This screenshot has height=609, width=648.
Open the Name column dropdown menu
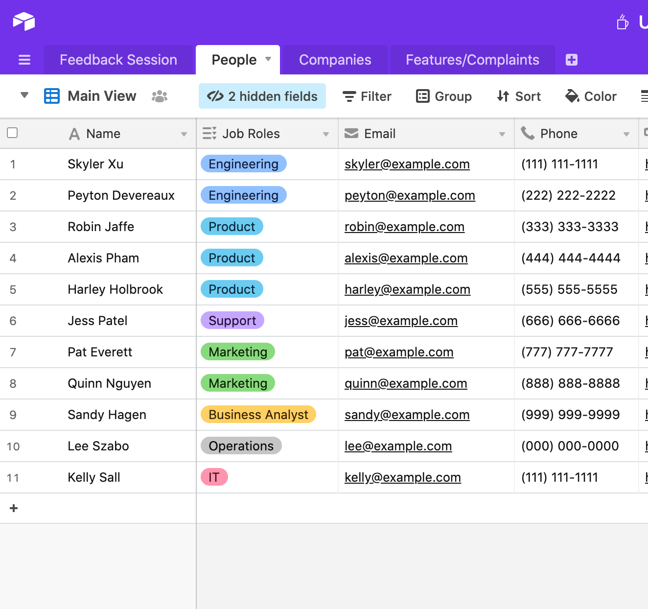(x=184, y=134)
